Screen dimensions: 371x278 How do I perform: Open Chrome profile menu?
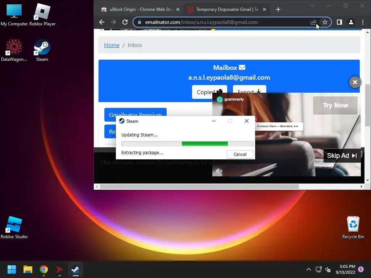(x=351, y=22)
